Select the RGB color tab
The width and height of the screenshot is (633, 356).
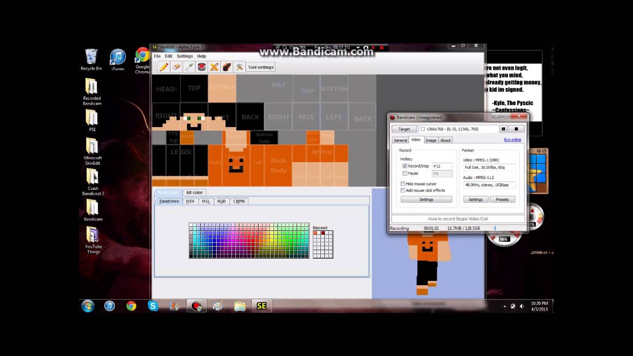(222, 201)
